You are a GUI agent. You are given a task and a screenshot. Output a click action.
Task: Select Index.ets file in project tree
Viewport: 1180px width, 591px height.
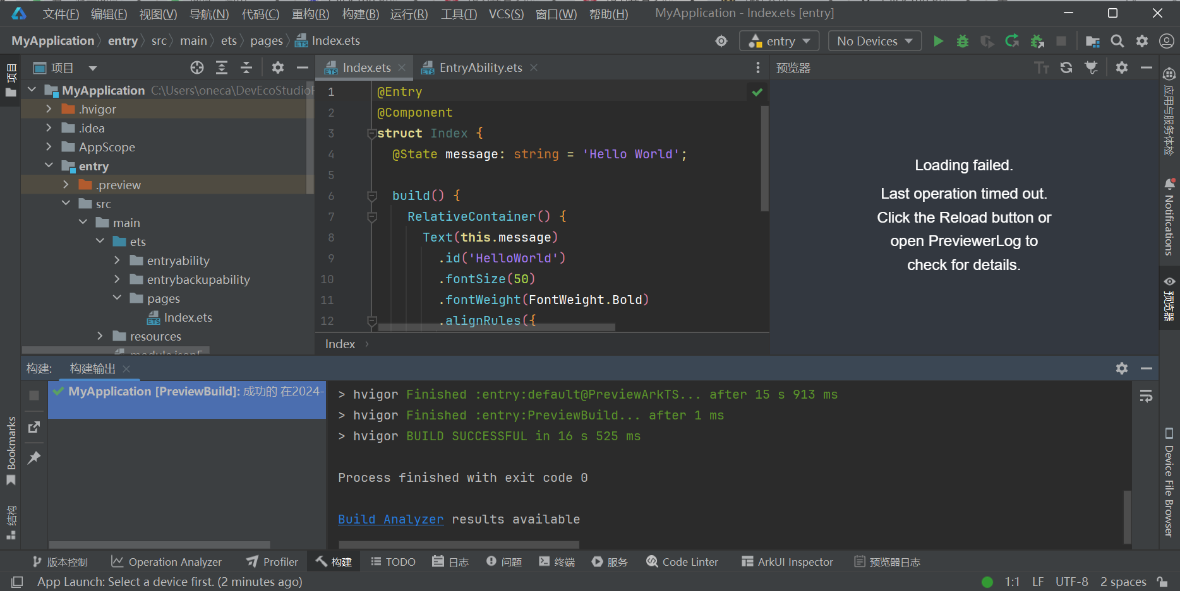click(188, 317)
